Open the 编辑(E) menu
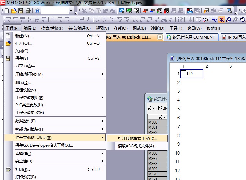Viewport: 246px width, 180px height. coord(30,28)
